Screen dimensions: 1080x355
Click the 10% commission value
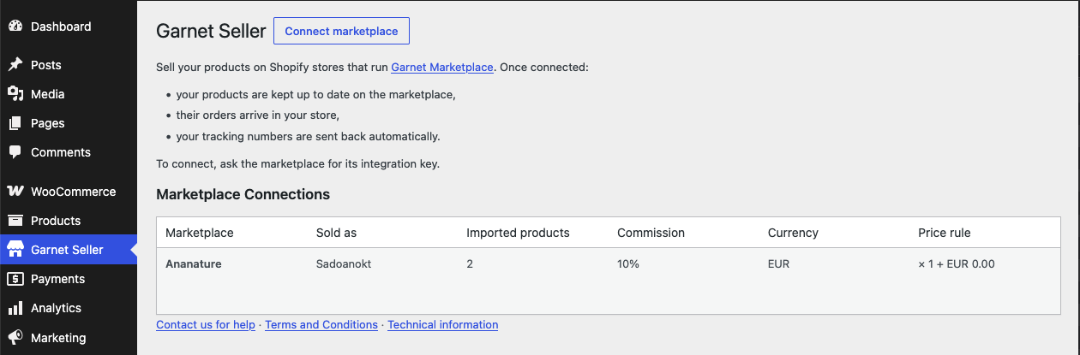[x=628, y=264]
